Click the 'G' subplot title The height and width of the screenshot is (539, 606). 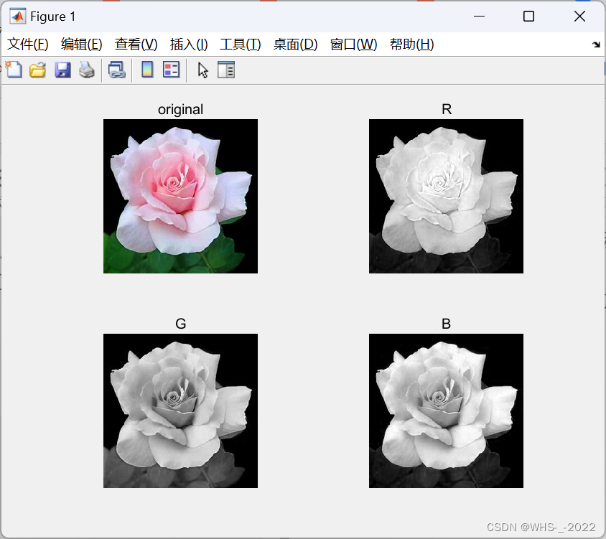180,324
